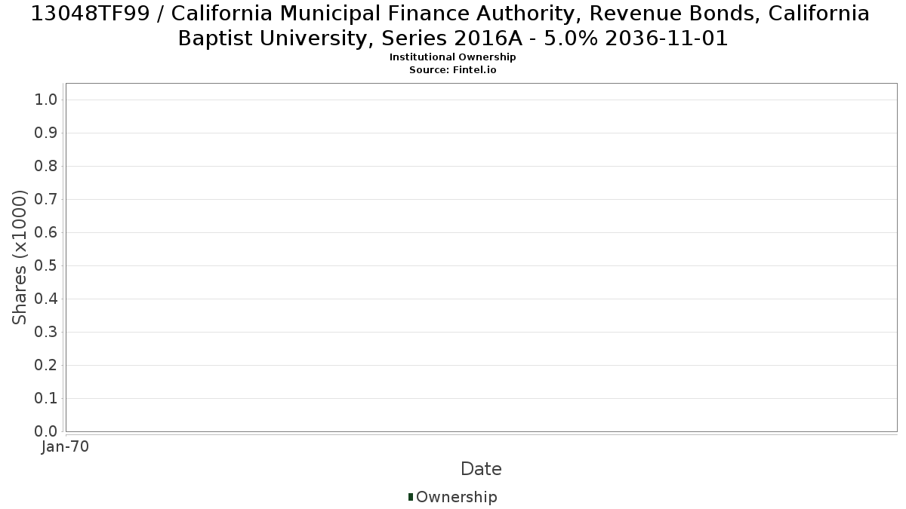The image size is (906, 509).
Task: Click the 0.7 y-axis tick label
Action: pos(47,200)
